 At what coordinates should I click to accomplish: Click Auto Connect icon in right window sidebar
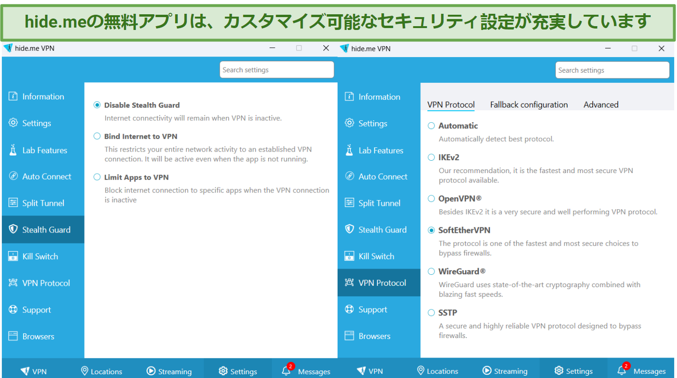pos(349,176)
